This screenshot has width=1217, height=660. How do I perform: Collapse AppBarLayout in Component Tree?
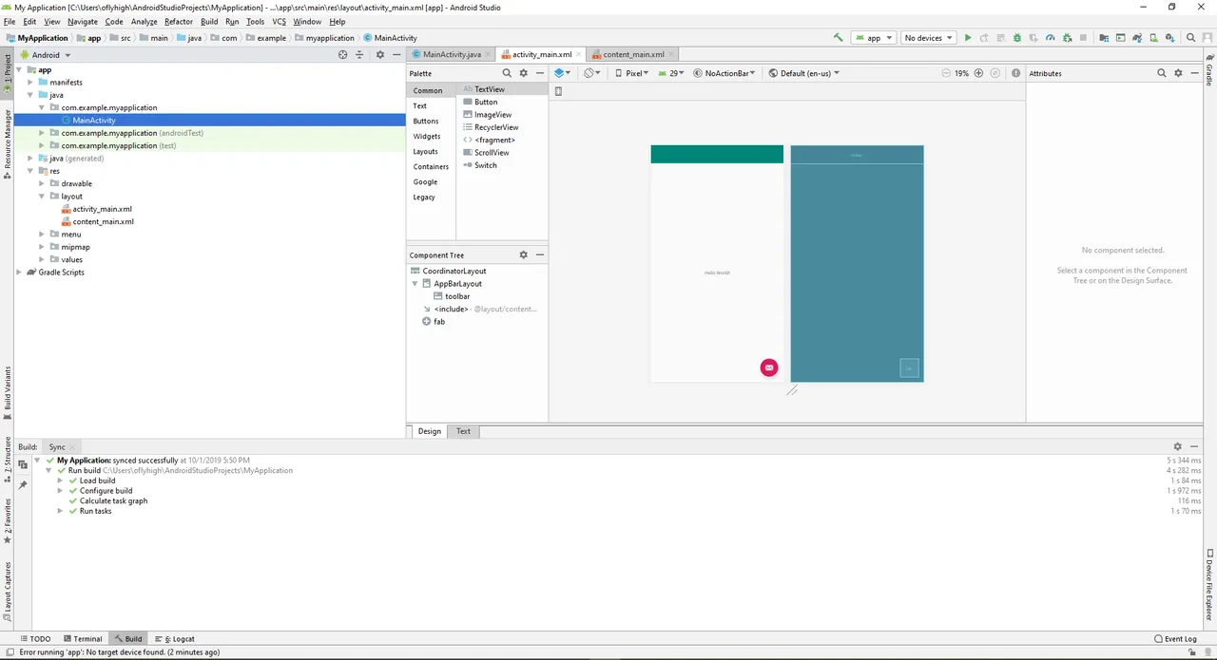(415, 284)
